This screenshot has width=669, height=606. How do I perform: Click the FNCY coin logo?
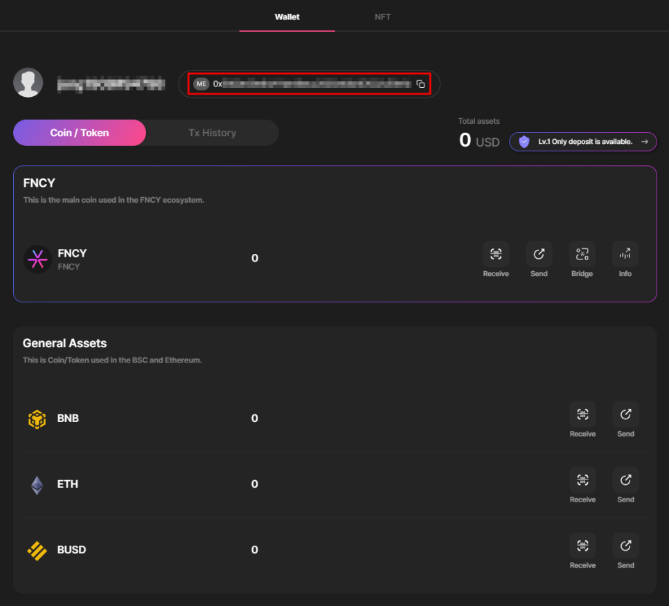pyautogui.click(x=37, y=259)
